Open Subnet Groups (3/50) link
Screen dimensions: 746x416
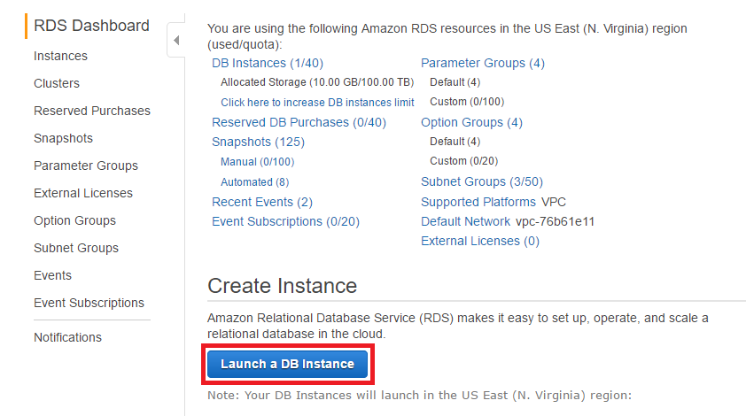481,181
